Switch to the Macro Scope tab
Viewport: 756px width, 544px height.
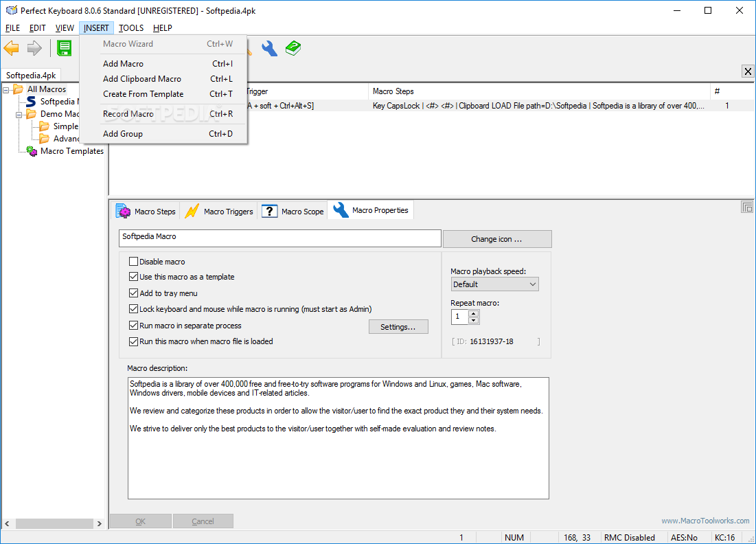[x=293, y=212]
